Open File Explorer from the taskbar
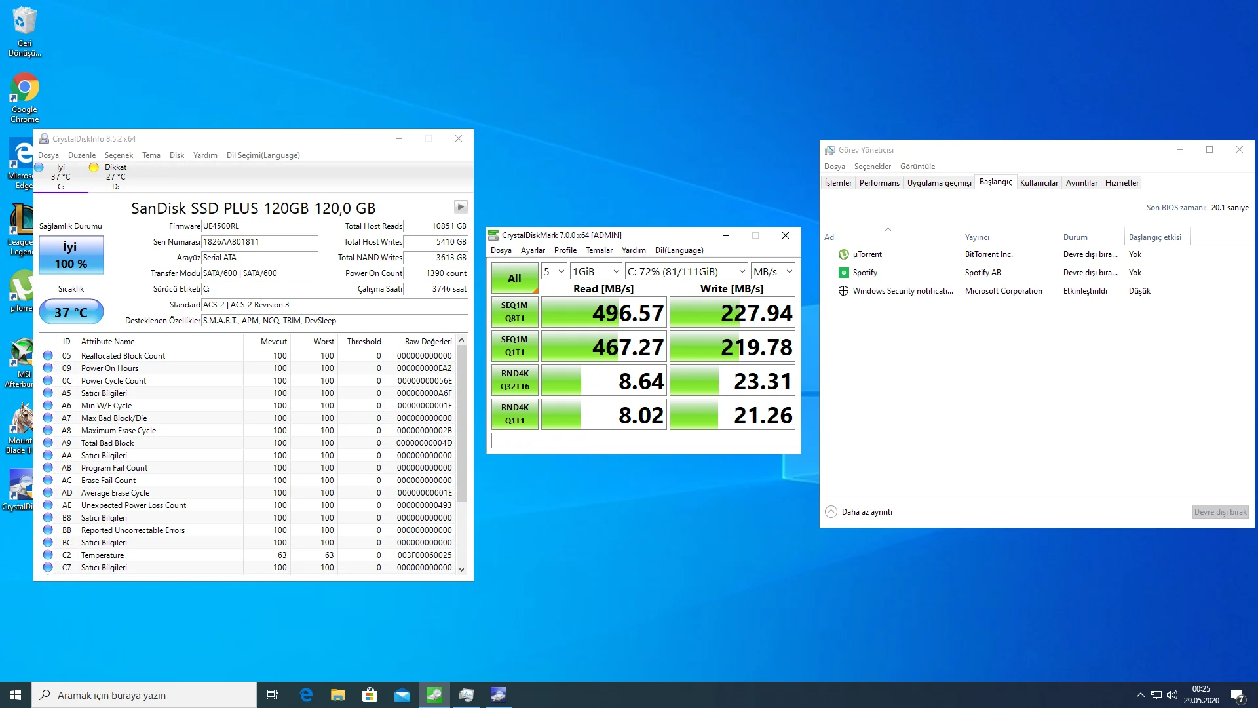This screenshot has height=708, width=1258. (337, 695)
